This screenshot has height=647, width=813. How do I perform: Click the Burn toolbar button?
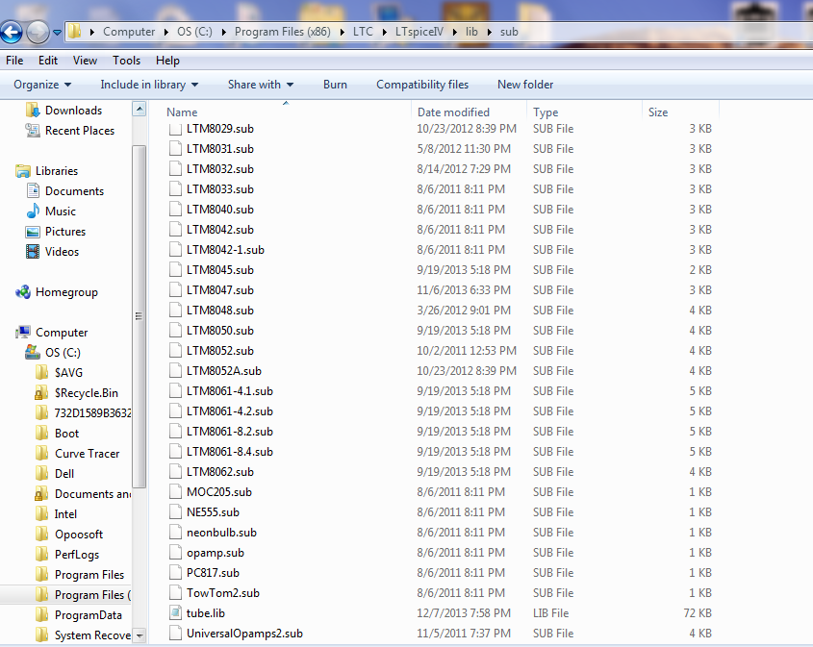coord(335,85)
